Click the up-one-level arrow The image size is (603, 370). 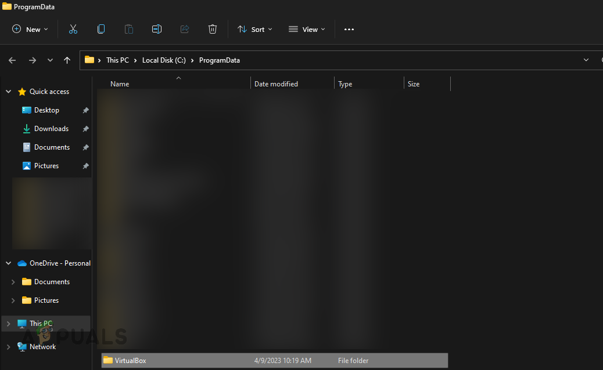click(x=67, y=60)
